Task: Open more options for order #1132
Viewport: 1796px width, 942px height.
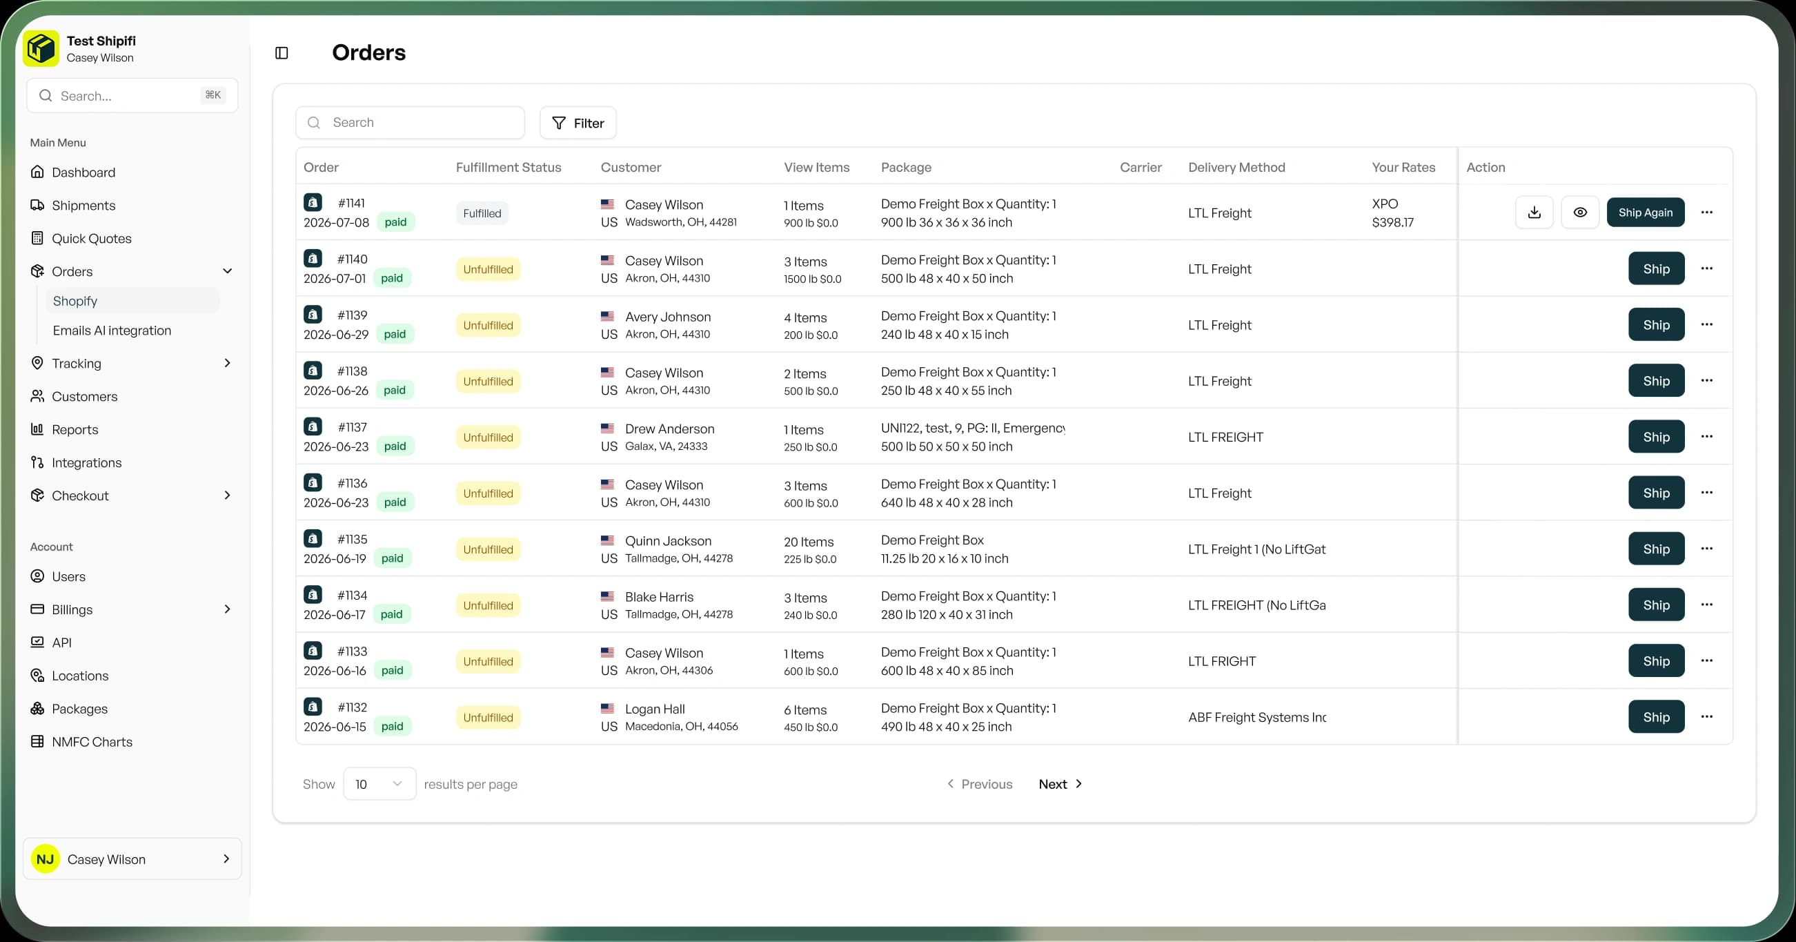Action: (x=1707, y=717)
